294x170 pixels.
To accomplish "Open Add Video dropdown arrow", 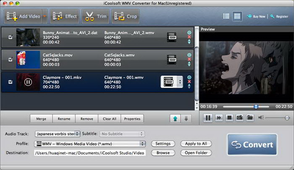I will point(45,16).
